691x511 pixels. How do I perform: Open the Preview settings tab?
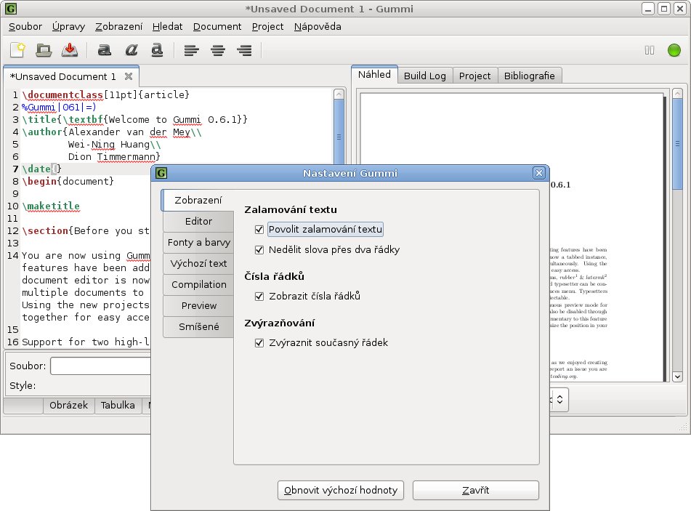point(198,305)
